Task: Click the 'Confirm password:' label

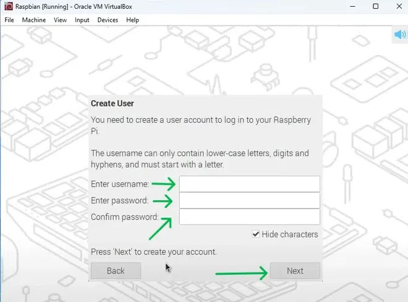Action: [124, 217]
